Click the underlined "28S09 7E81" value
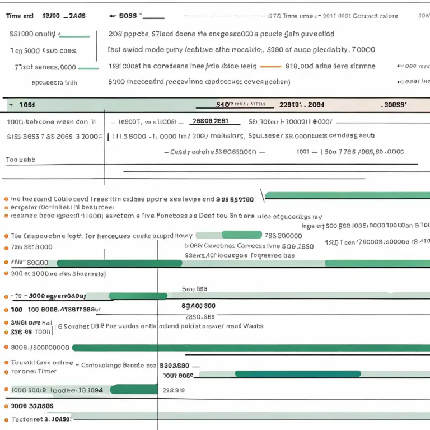Image resolution: width=430 pixels, height=430 pixels. 211,121
